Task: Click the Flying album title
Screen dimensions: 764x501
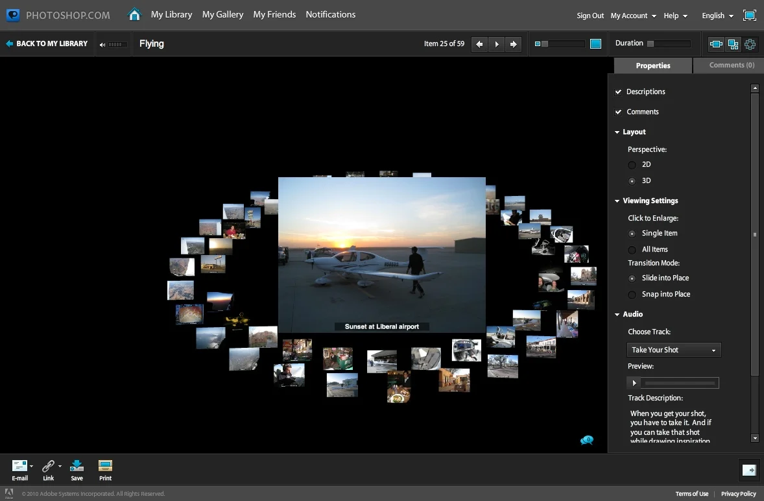Action: point(152,44)
